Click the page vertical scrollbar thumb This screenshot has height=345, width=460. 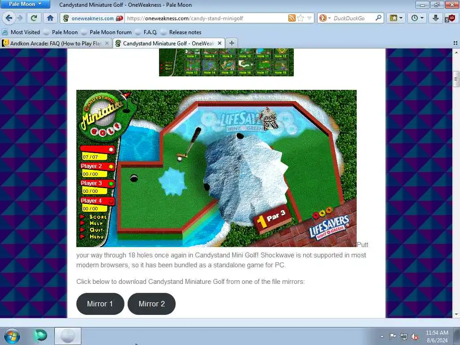coord(456,79)
